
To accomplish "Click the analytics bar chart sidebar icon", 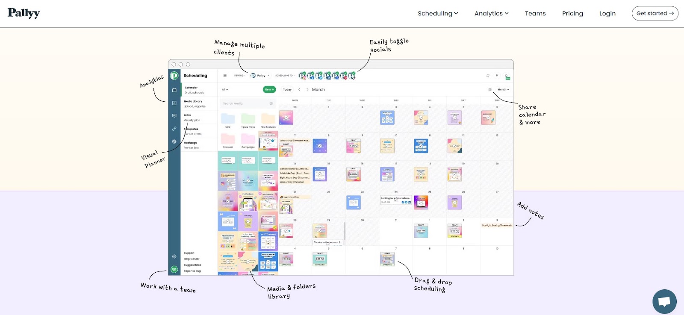I will pyautogui.click(x=174, y=103).
